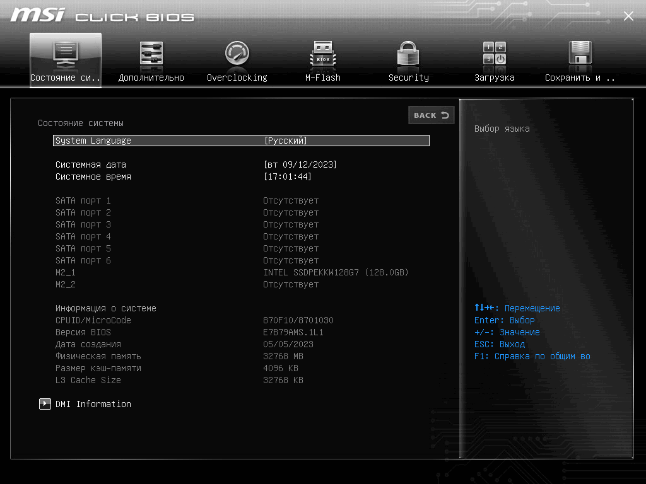Open the Загрузка boot order icon
Image resolution: width=646 pixels, height=484 pixels.
495,54
